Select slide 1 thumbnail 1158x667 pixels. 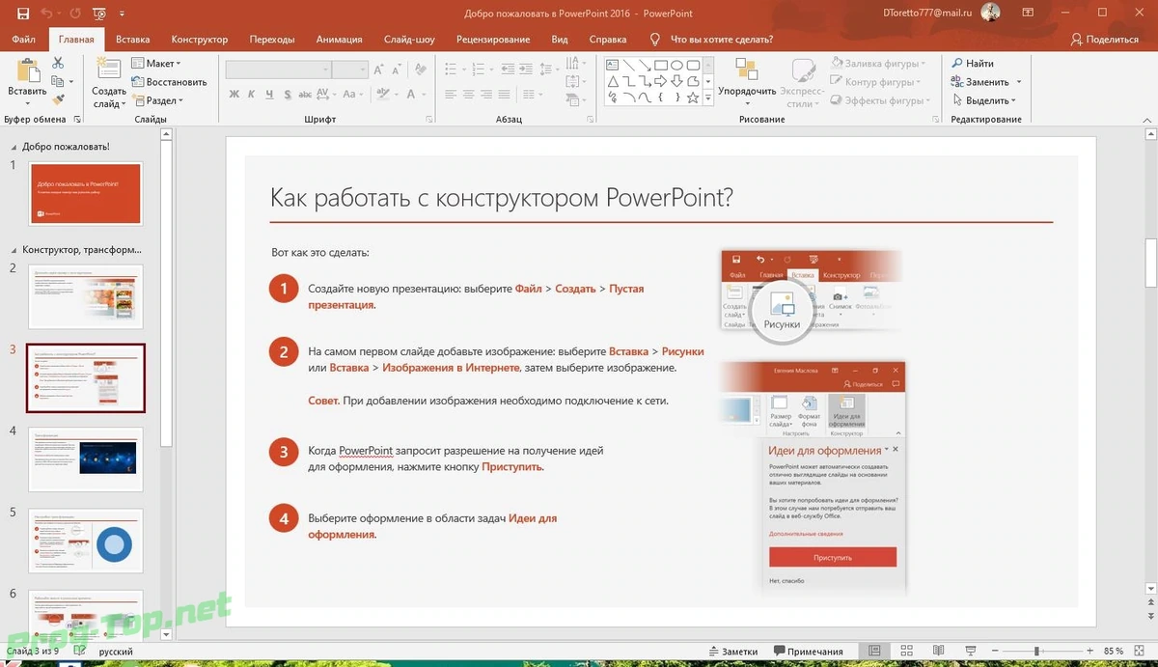tap(86, 194)
